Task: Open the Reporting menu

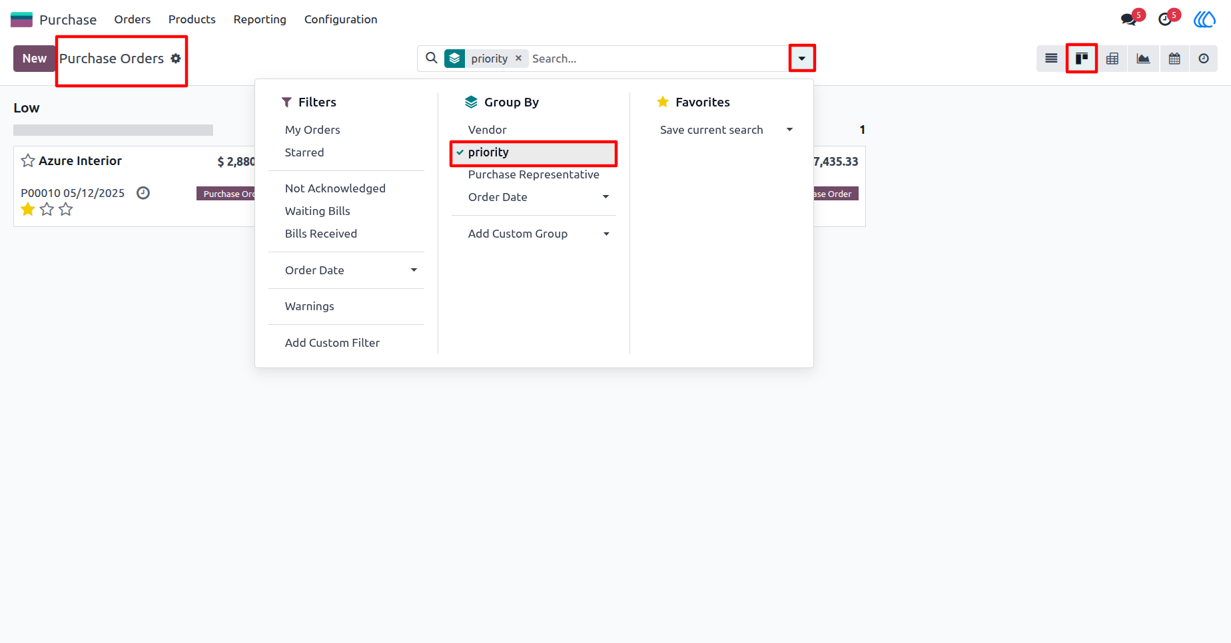Action: pos(260,19)
